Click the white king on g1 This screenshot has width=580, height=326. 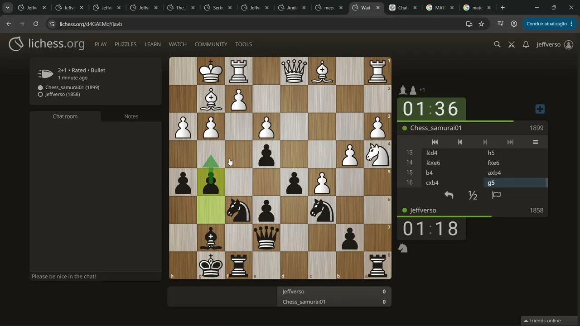pos(211,71)
